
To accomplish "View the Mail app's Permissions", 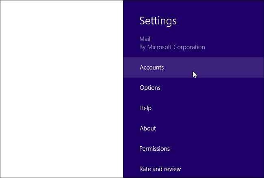I will (x=154, y=149).
